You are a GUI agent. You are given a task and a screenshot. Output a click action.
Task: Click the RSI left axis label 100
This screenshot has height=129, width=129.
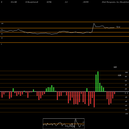(2, 23)
